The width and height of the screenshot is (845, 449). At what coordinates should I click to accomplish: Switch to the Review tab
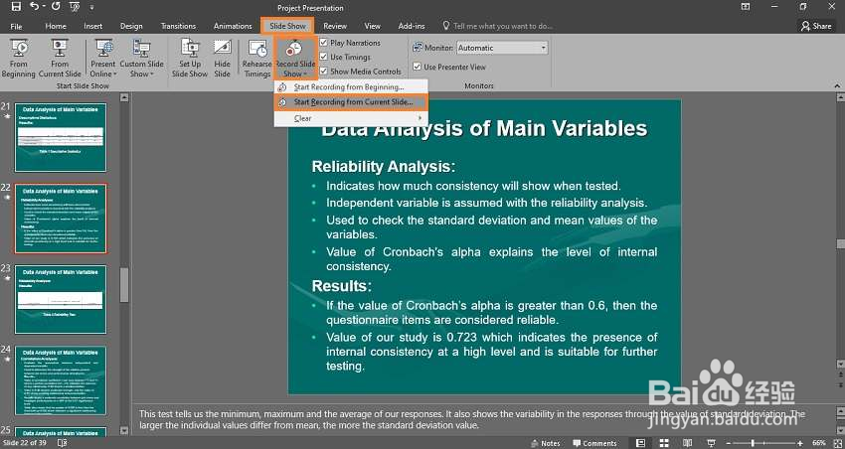click(x=335, y=26)
